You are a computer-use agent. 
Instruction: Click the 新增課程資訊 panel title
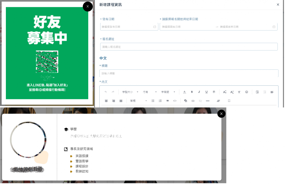click(x=111, y=5)
